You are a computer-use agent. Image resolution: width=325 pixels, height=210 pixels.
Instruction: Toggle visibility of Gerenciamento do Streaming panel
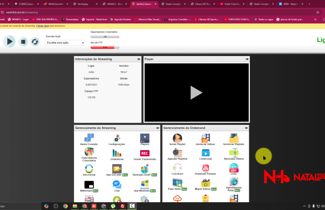(157, 128)
